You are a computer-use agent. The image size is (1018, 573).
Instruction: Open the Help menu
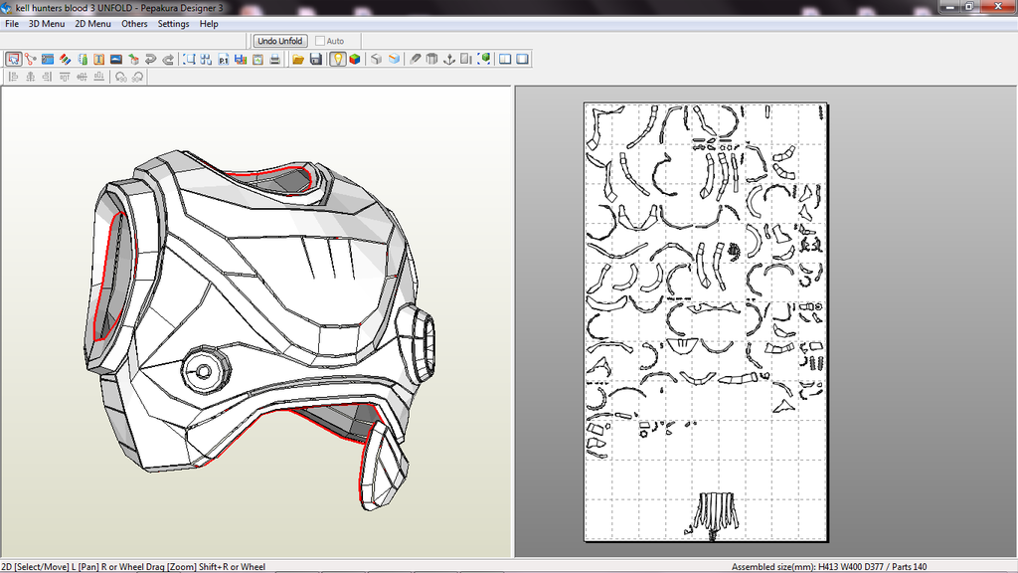[209, 24]
